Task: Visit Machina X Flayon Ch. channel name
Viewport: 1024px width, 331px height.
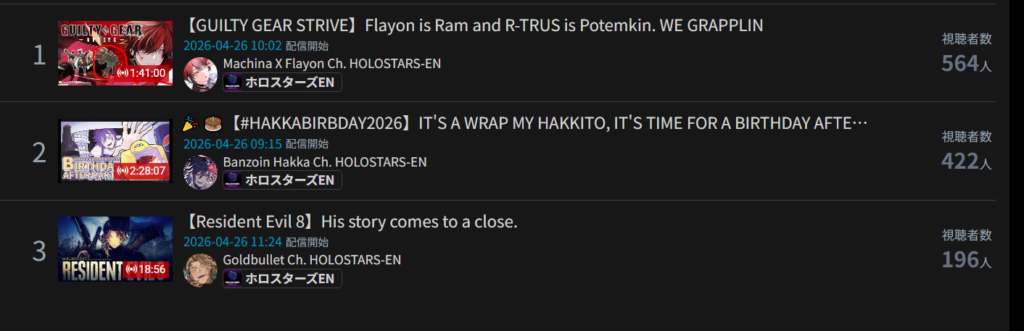Action: (331, 64)
